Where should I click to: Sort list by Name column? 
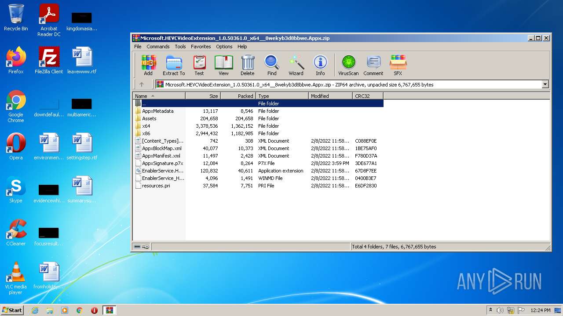159,96
